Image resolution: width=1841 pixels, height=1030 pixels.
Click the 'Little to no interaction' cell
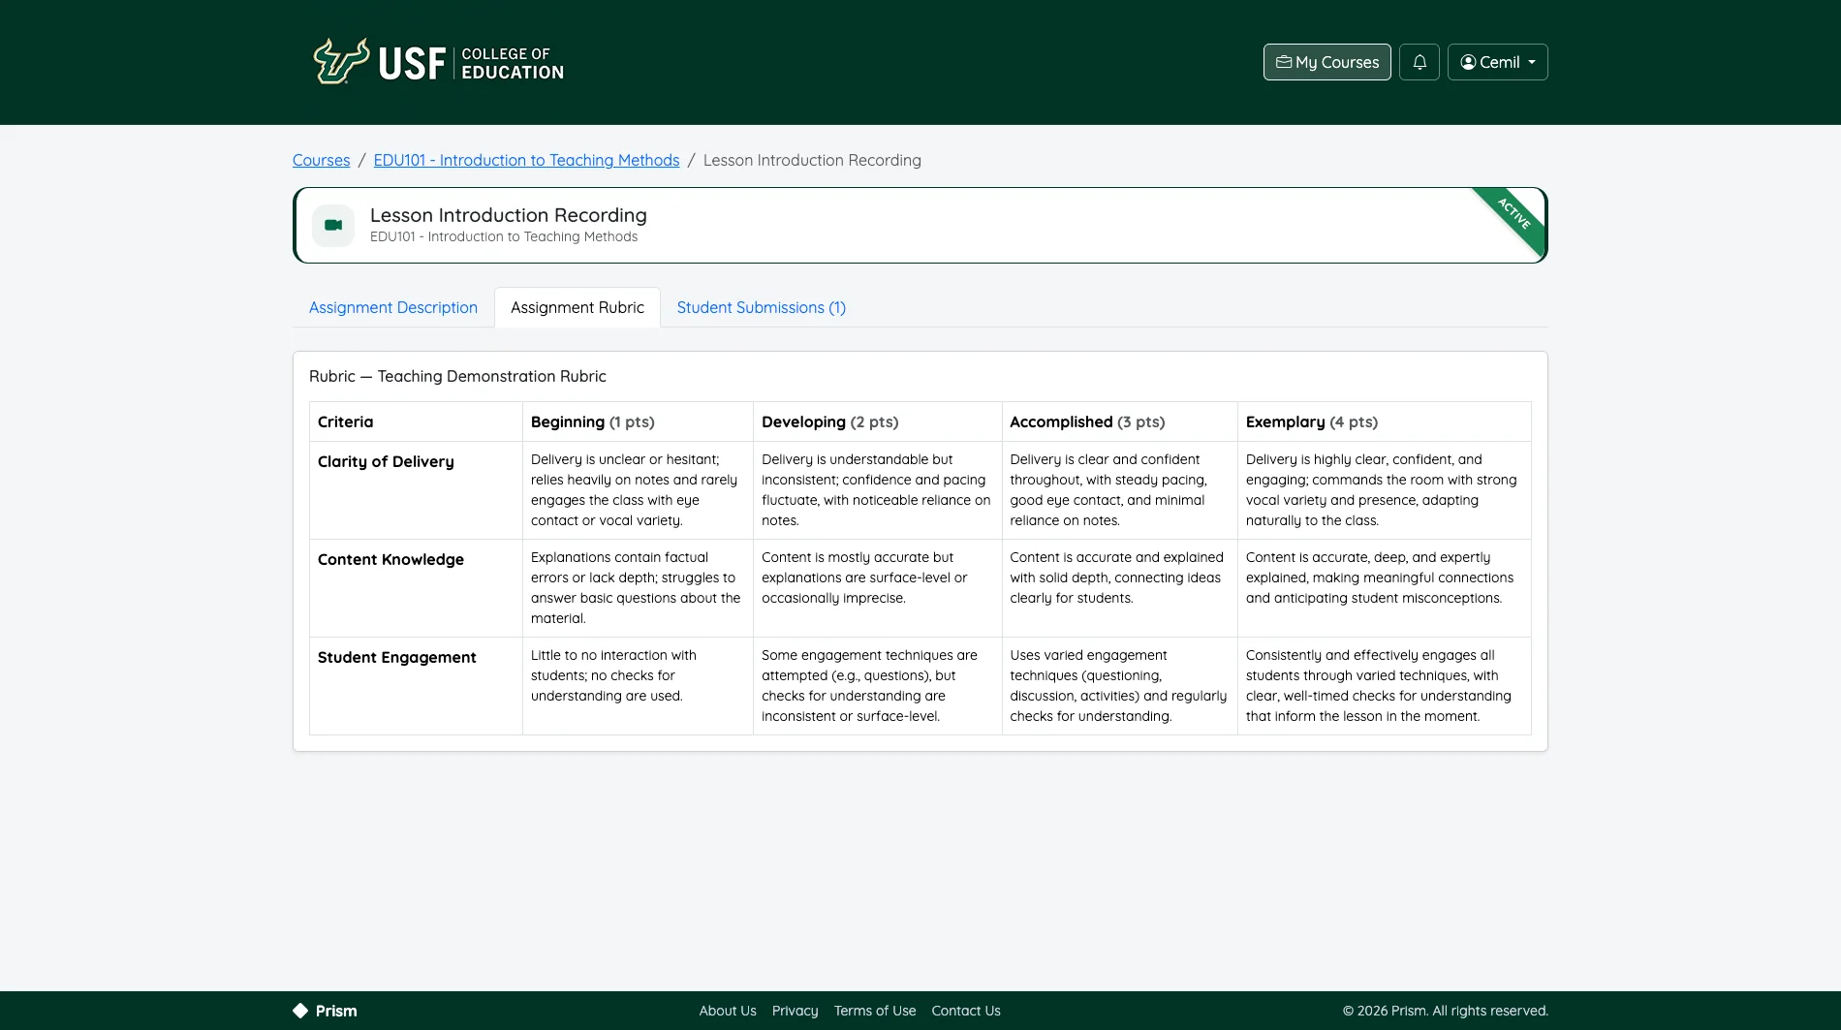pos(638,686)
